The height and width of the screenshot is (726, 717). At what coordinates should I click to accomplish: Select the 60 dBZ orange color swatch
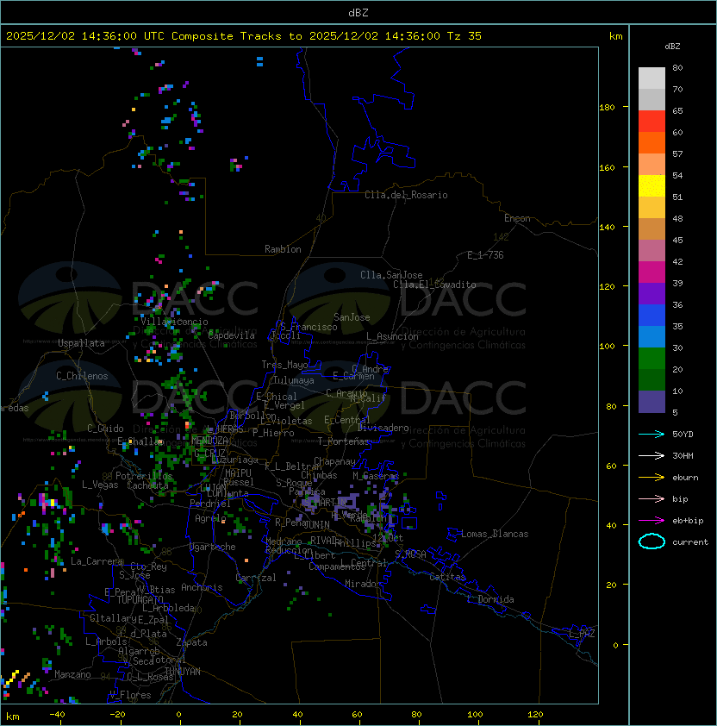click(652, 142)
